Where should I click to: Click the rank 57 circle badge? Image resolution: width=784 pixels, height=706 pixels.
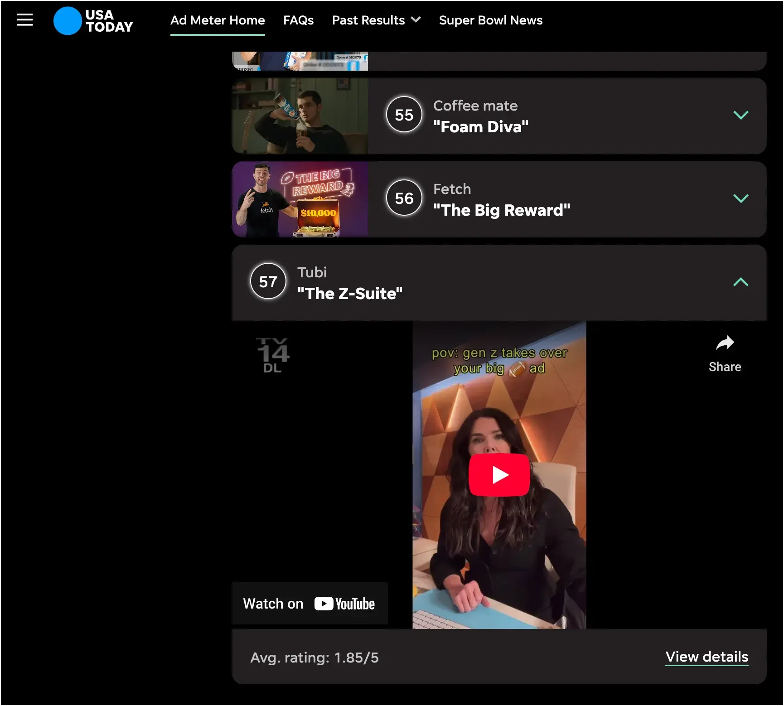tap(268, 281)
